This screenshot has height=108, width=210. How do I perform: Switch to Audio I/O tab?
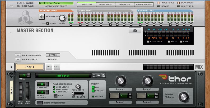point(87,4)
